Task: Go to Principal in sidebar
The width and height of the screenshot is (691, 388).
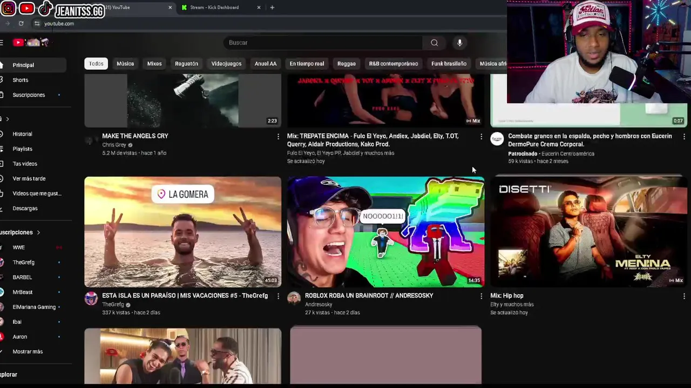Action: click(x=32, y=65)
